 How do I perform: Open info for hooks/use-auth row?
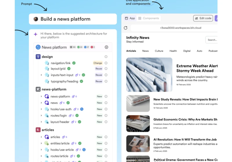(106, 109)
